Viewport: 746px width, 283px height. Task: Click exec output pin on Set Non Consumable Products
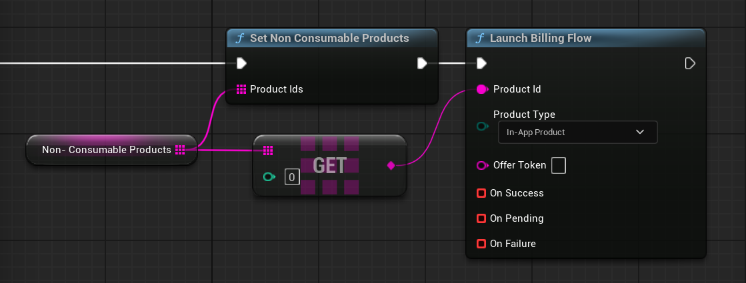coord(422,63)
